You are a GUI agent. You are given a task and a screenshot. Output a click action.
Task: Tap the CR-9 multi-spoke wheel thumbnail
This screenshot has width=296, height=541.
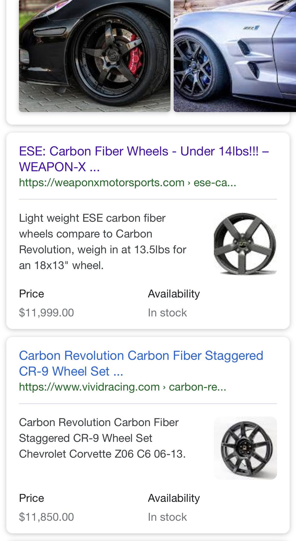click(245, 448)
